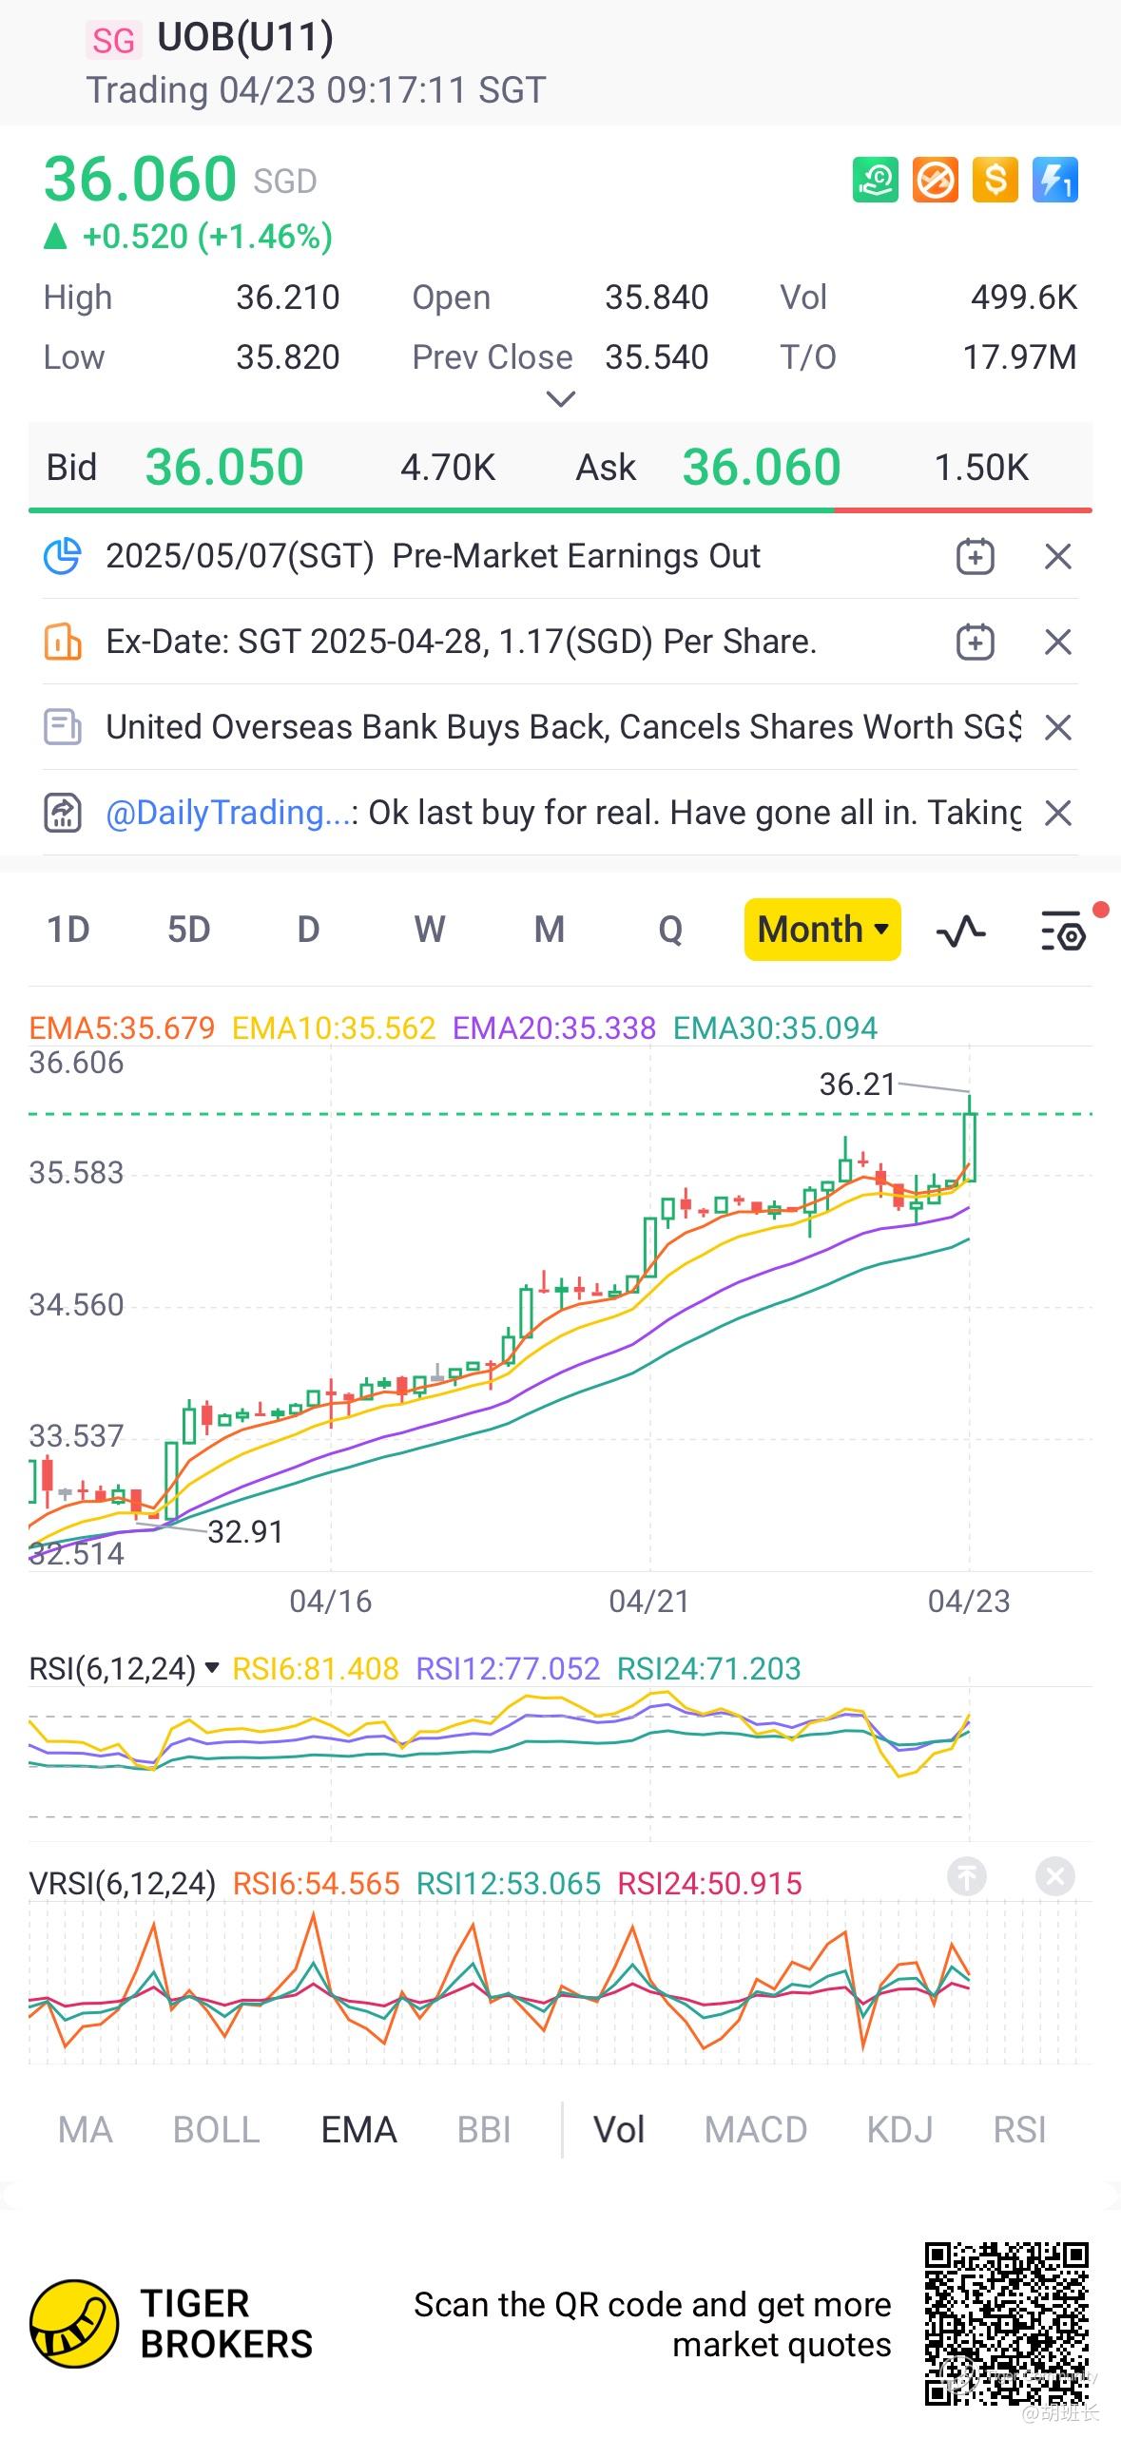Tap the EMA5:35.679 legend value
The image size is (1121, 2438).
(122, 1027)
